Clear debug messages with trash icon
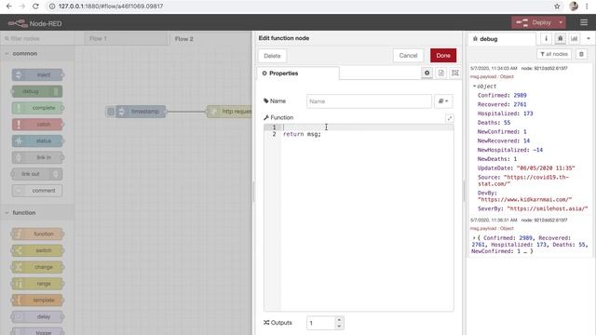 coord(581,54)
